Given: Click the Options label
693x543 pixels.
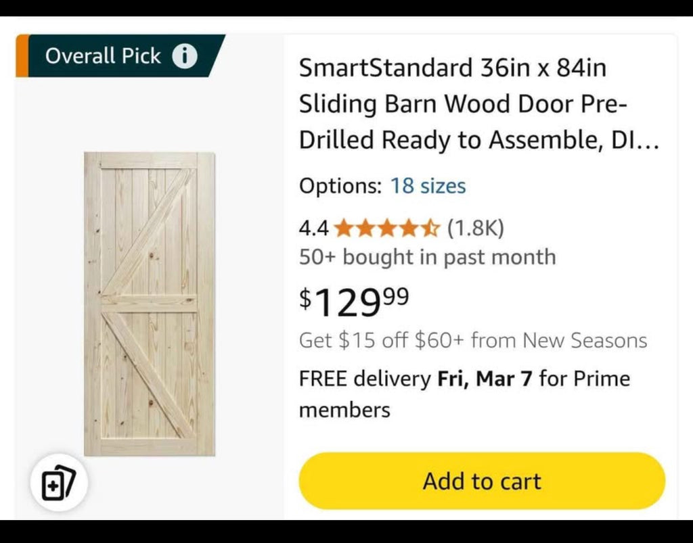Looking at the screenshot, I should 340,186.
